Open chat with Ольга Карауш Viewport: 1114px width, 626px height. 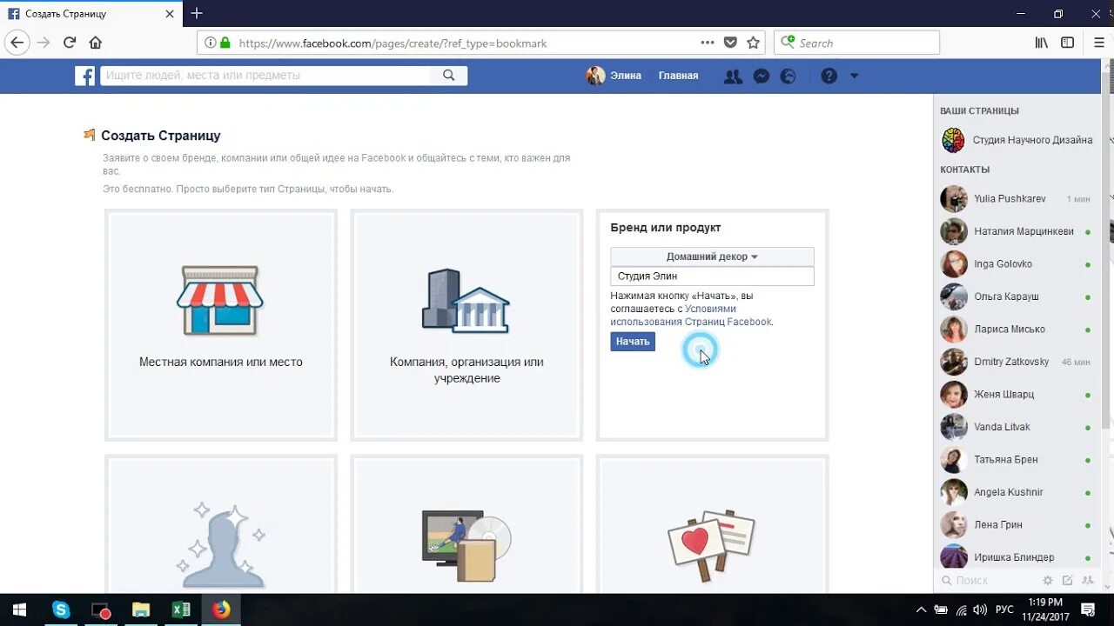pyautogui.click(x=1017, y=296)
